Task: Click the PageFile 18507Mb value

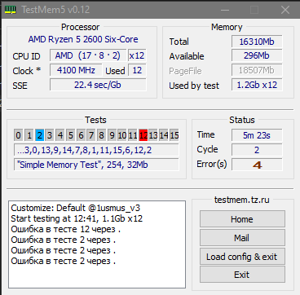Action: point(257,70)
